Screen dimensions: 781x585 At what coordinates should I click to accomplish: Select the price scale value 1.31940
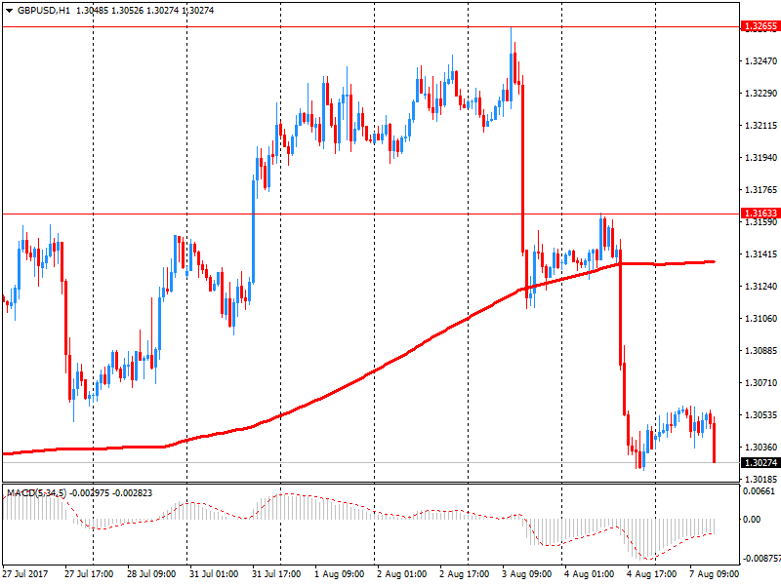coord(760,158)
